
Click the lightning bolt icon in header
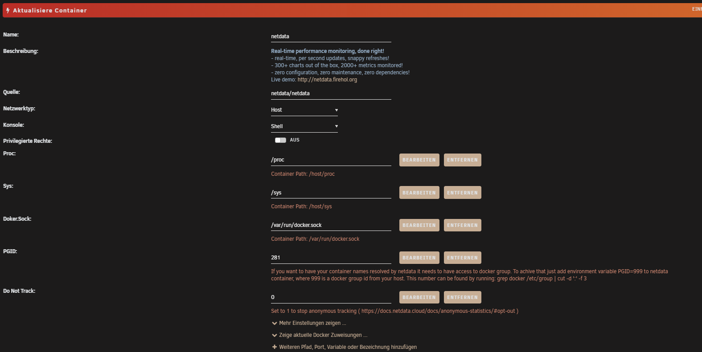[8, 10]
